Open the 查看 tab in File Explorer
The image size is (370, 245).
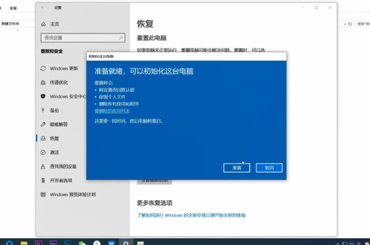(13, 8)
